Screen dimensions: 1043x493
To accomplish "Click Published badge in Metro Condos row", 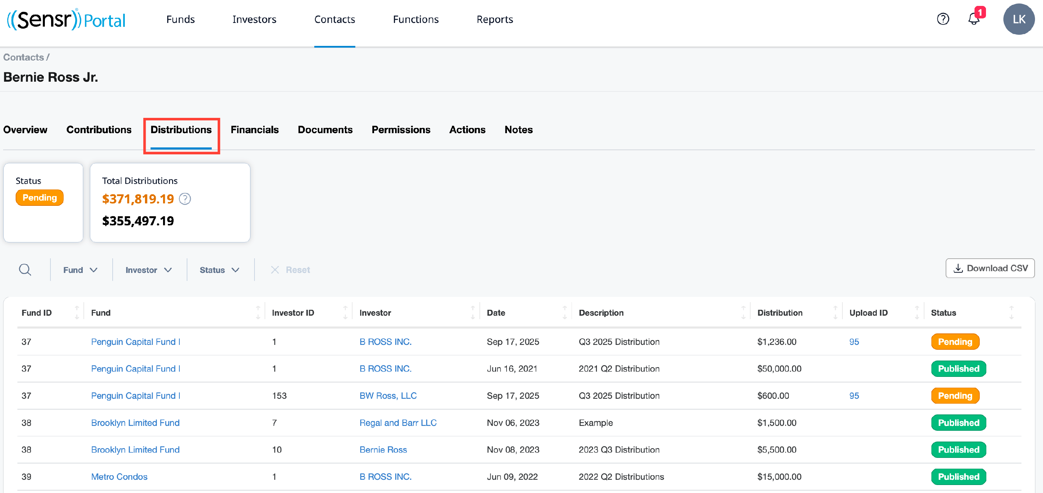I will tap(959, 477).
